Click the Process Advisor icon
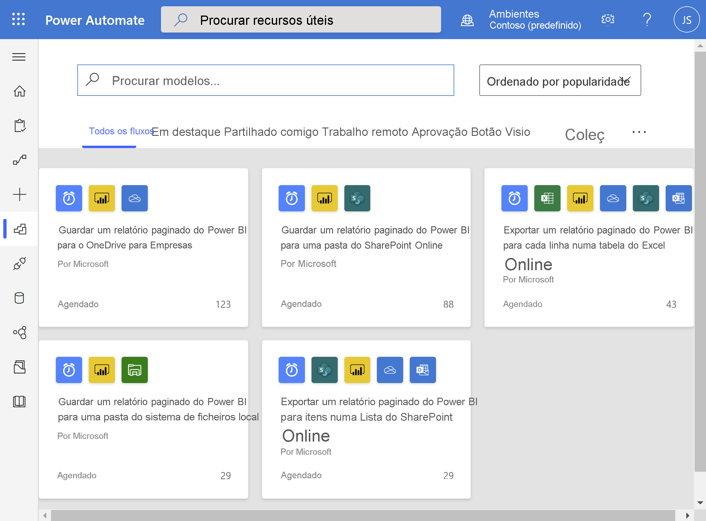This screenshot has width=706, height=521. pos(19,332)
